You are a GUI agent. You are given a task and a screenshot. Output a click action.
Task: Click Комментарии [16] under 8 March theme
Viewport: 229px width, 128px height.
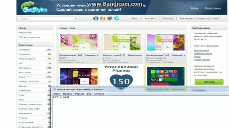coord(114,55)
